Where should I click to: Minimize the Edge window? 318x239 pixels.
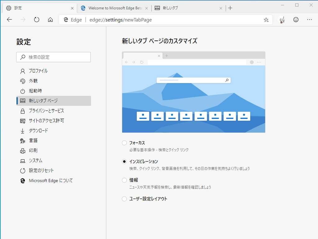(283, 5)
